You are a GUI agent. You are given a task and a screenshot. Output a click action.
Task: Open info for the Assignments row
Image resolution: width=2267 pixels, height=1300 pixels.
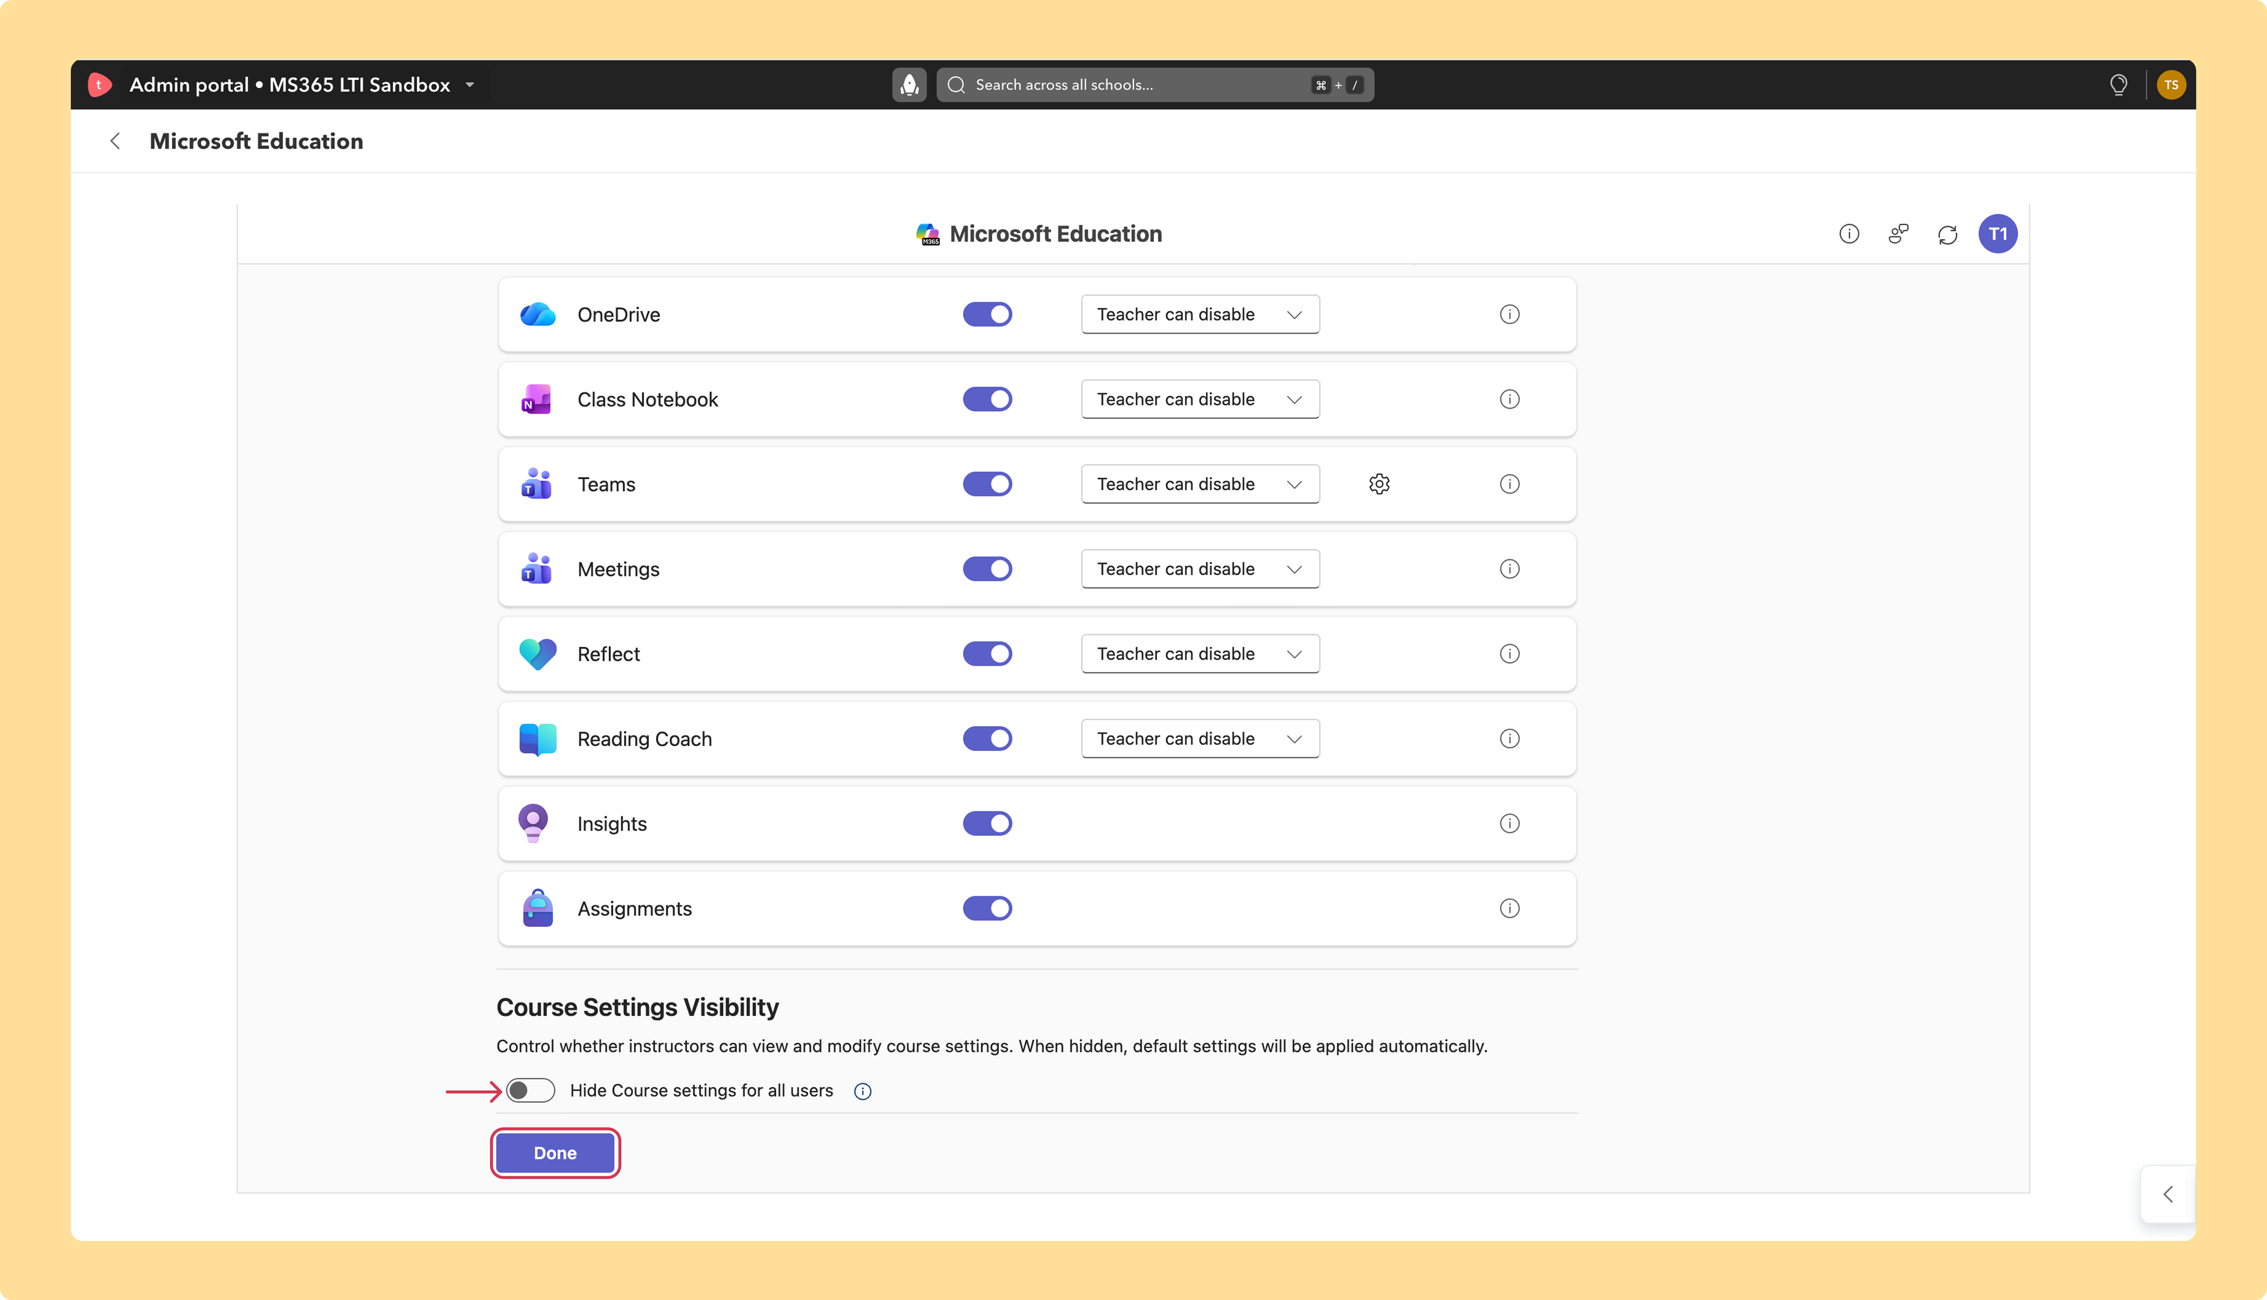(1509, 908)
